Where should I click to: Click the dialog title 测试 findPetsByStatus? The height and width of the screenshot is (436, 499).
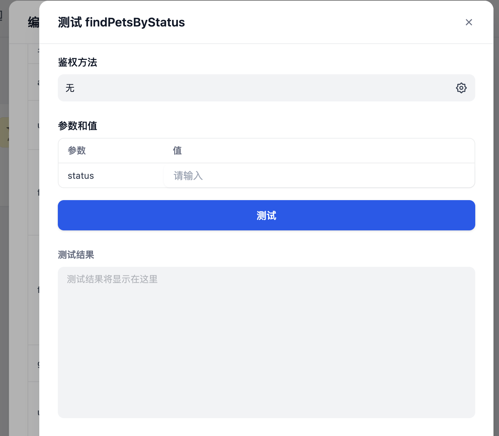click(x=121, y=22)
